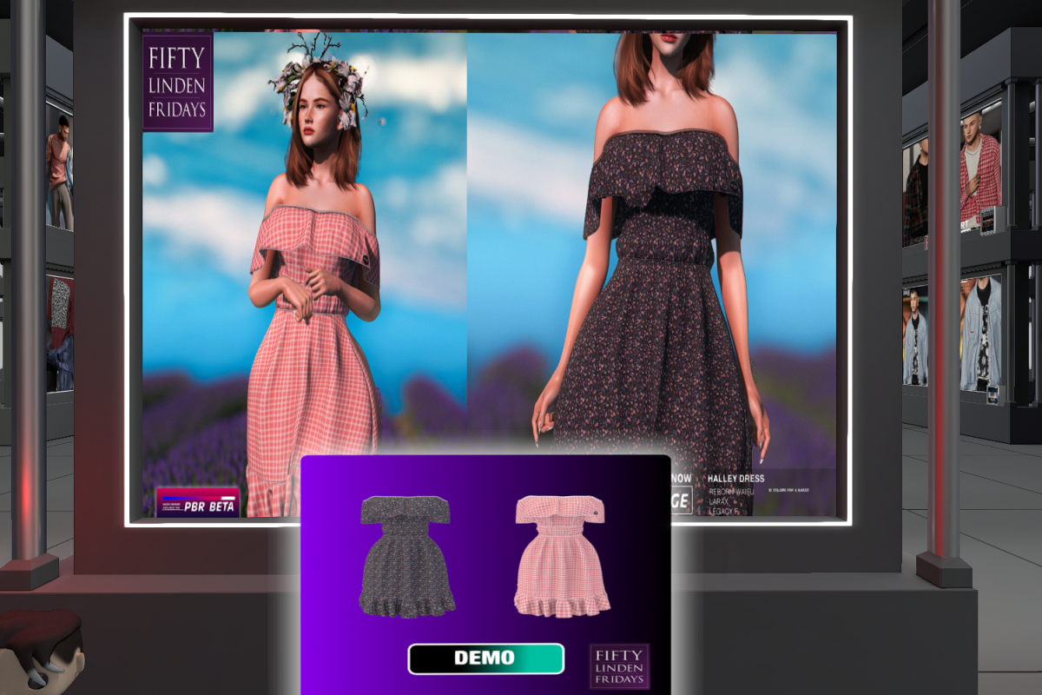
Task: Click the PBR BETA badge
Action: 197,503
